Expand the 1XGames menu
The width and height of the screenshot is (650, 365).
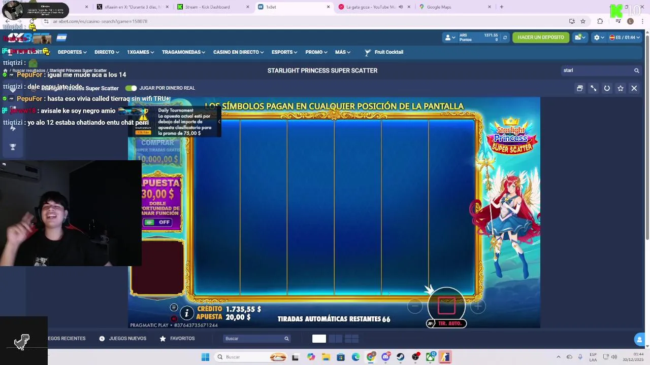pos(141,52)
